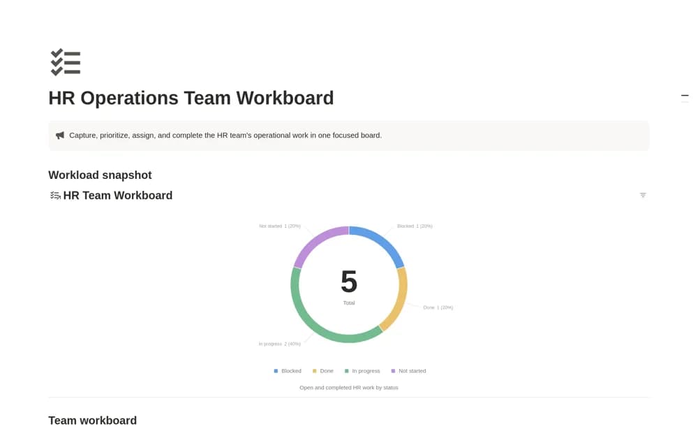Click the 'Blocked 1 (20%)' chart label
698x436 pixels.
pyautogui.click(x=415, y=226)
